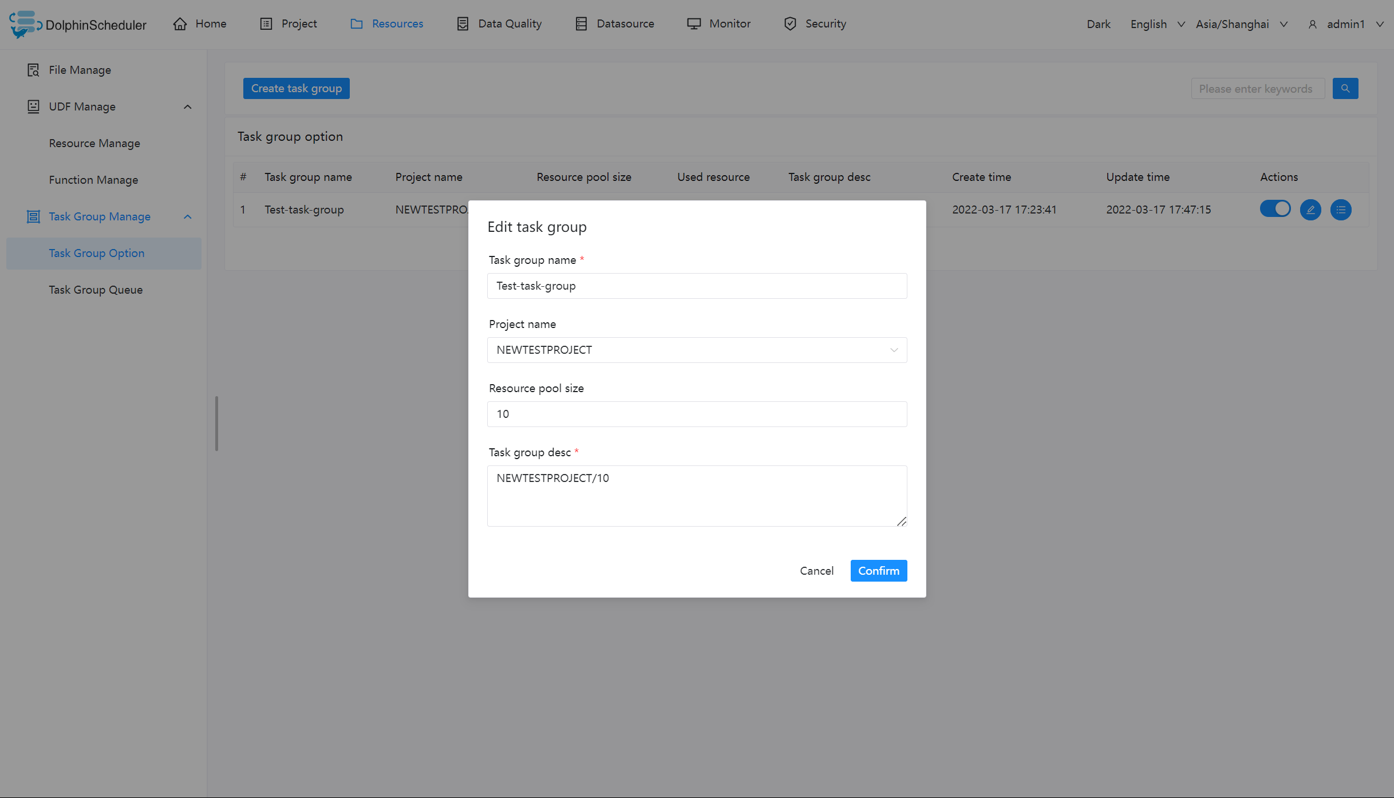Screen dimensions: 1394x798
Task: Open File Manage in the sidebar
Action: coord(80,70)
